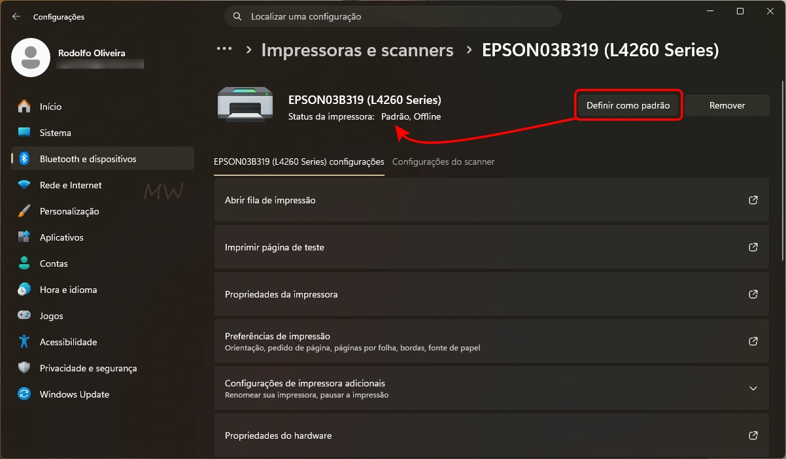This screenshot has width=786, height=459.
Task: Click the Rodolfo Oliveira profile name
Action: click(x=91, y=53)
